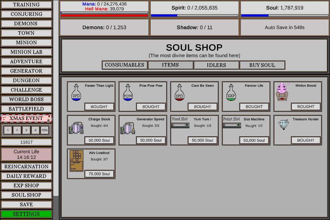Open the IDLERS shop category
330x220 pixels.
(x=216, y=65)
